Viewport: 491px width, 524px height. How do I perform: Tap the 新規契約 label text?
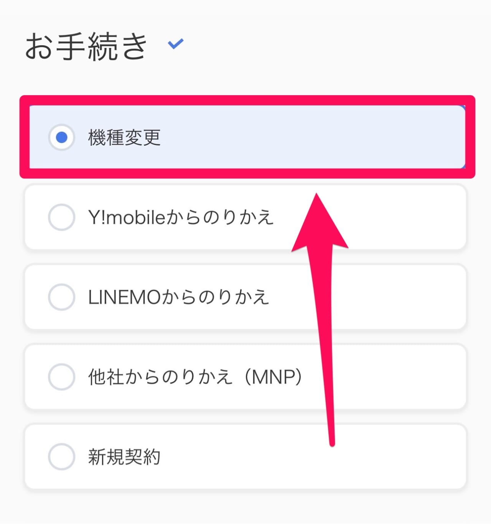(125, 456)
